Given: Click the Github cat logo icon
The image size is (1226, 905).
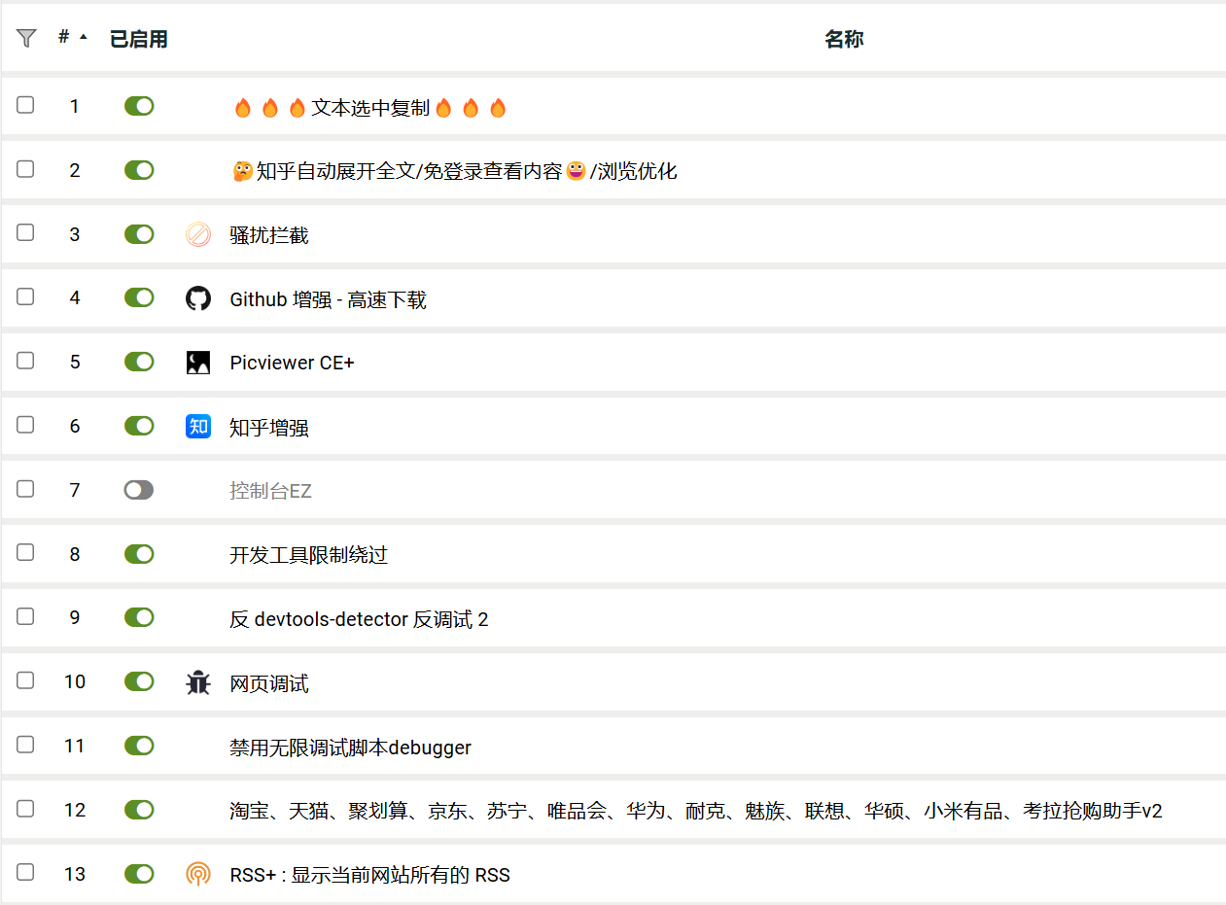Looking at the screenshot, I should tap(198, 298).
